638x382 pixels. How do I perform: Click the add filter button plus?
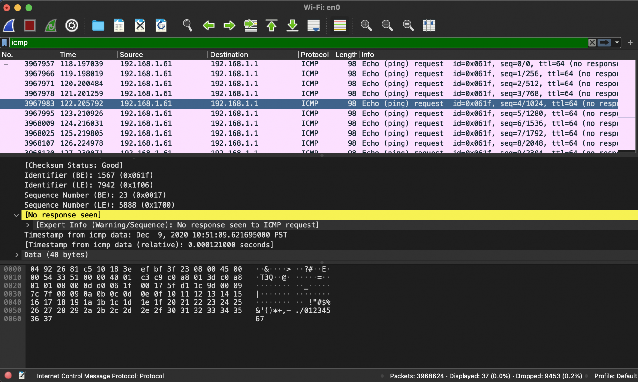(630, 42)
